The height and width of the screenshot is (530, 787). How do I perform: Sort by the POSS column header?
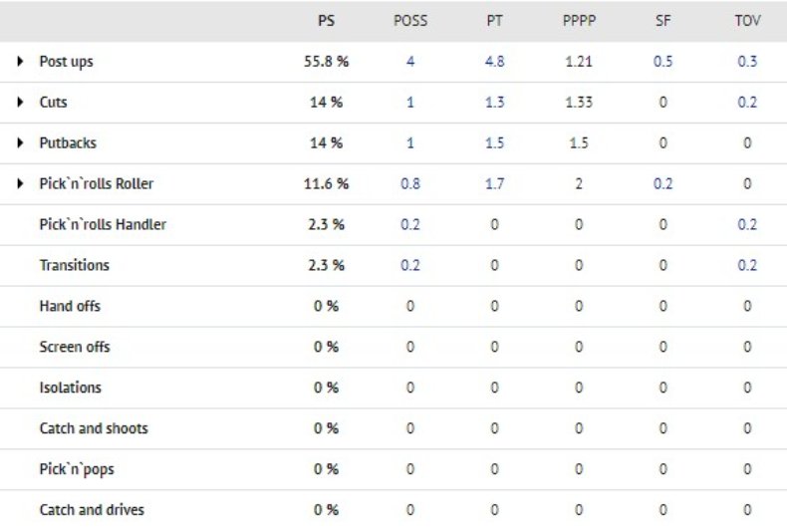pos(409,20)
